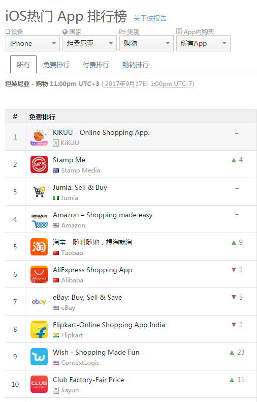Viewport: 257px width, 402px height.
Task: Select the 畅销排行 tab
Action: coord(136,65)
